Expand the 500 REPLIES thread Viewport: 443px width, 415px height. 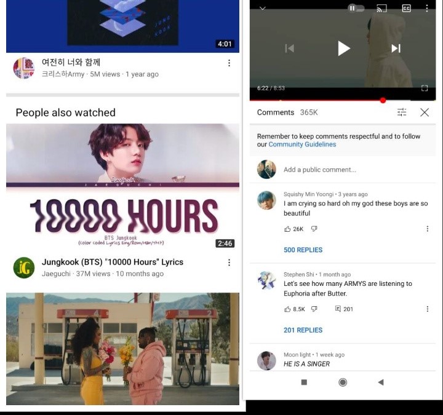click(x=303, y=250)
